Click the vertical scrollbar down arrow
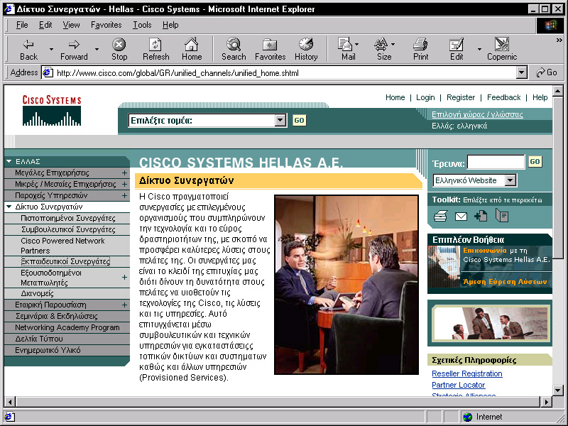 coord(558,390)
